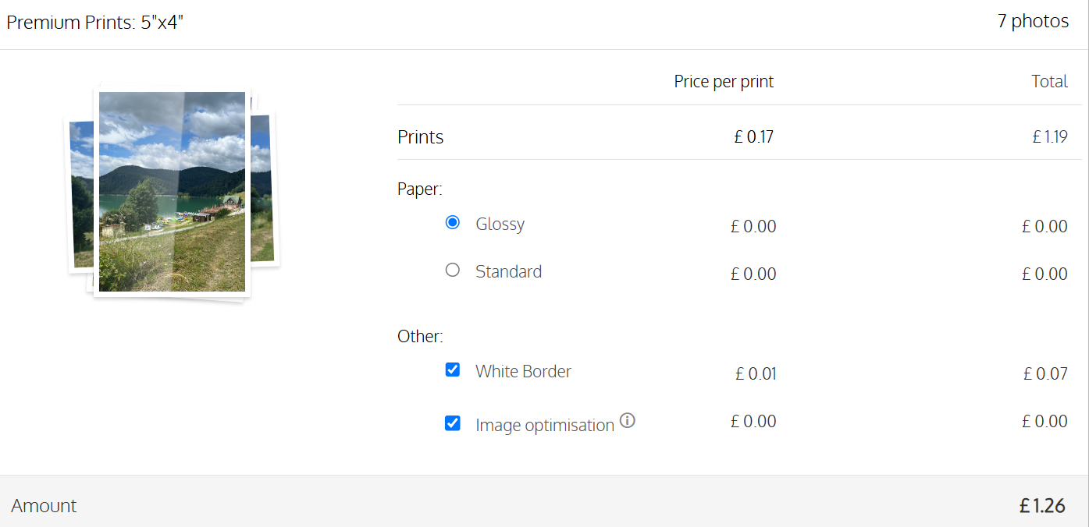Toggle the Image optimisation checkbox
Screen dimensions: 1089x527
pos(453,423)
